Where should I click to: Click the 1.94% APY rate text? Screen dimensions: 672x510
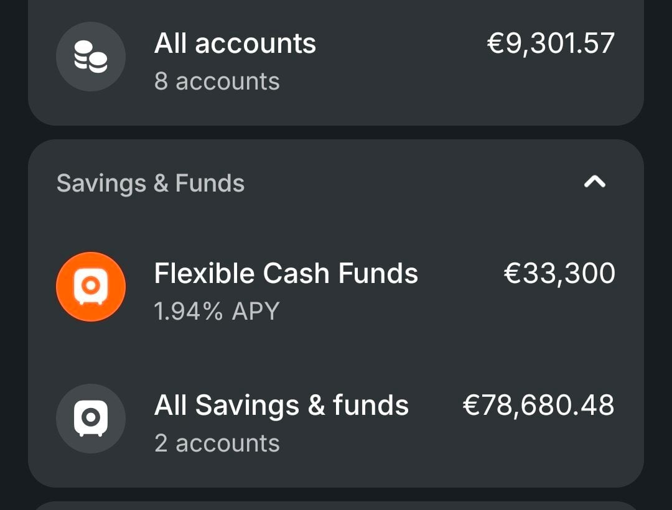click(x=217, y=311)
